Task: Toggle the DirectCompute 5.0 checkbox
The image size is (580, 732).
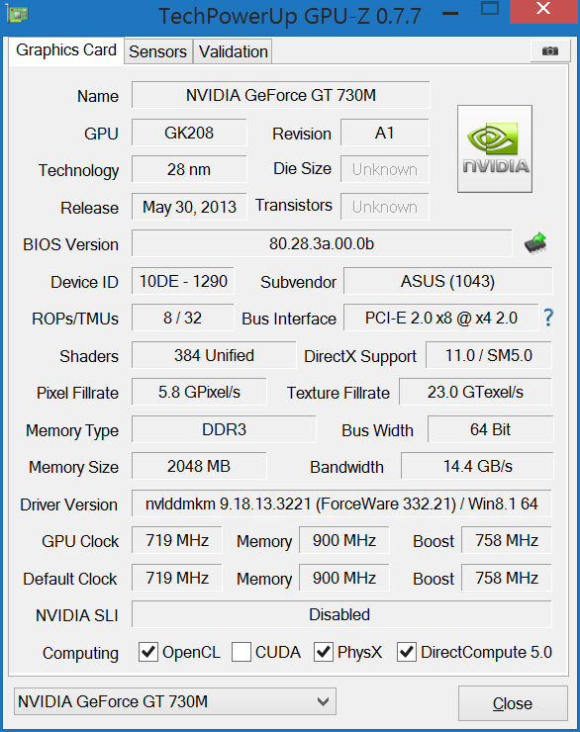Action: 406,652
